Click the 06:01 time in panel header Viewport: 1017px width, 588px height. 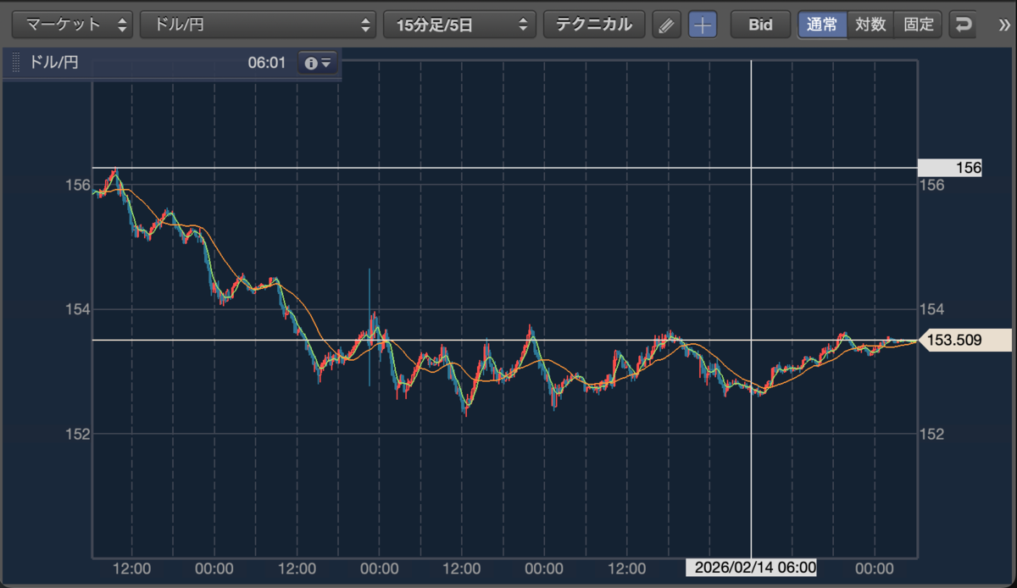(x=266, y=63)
